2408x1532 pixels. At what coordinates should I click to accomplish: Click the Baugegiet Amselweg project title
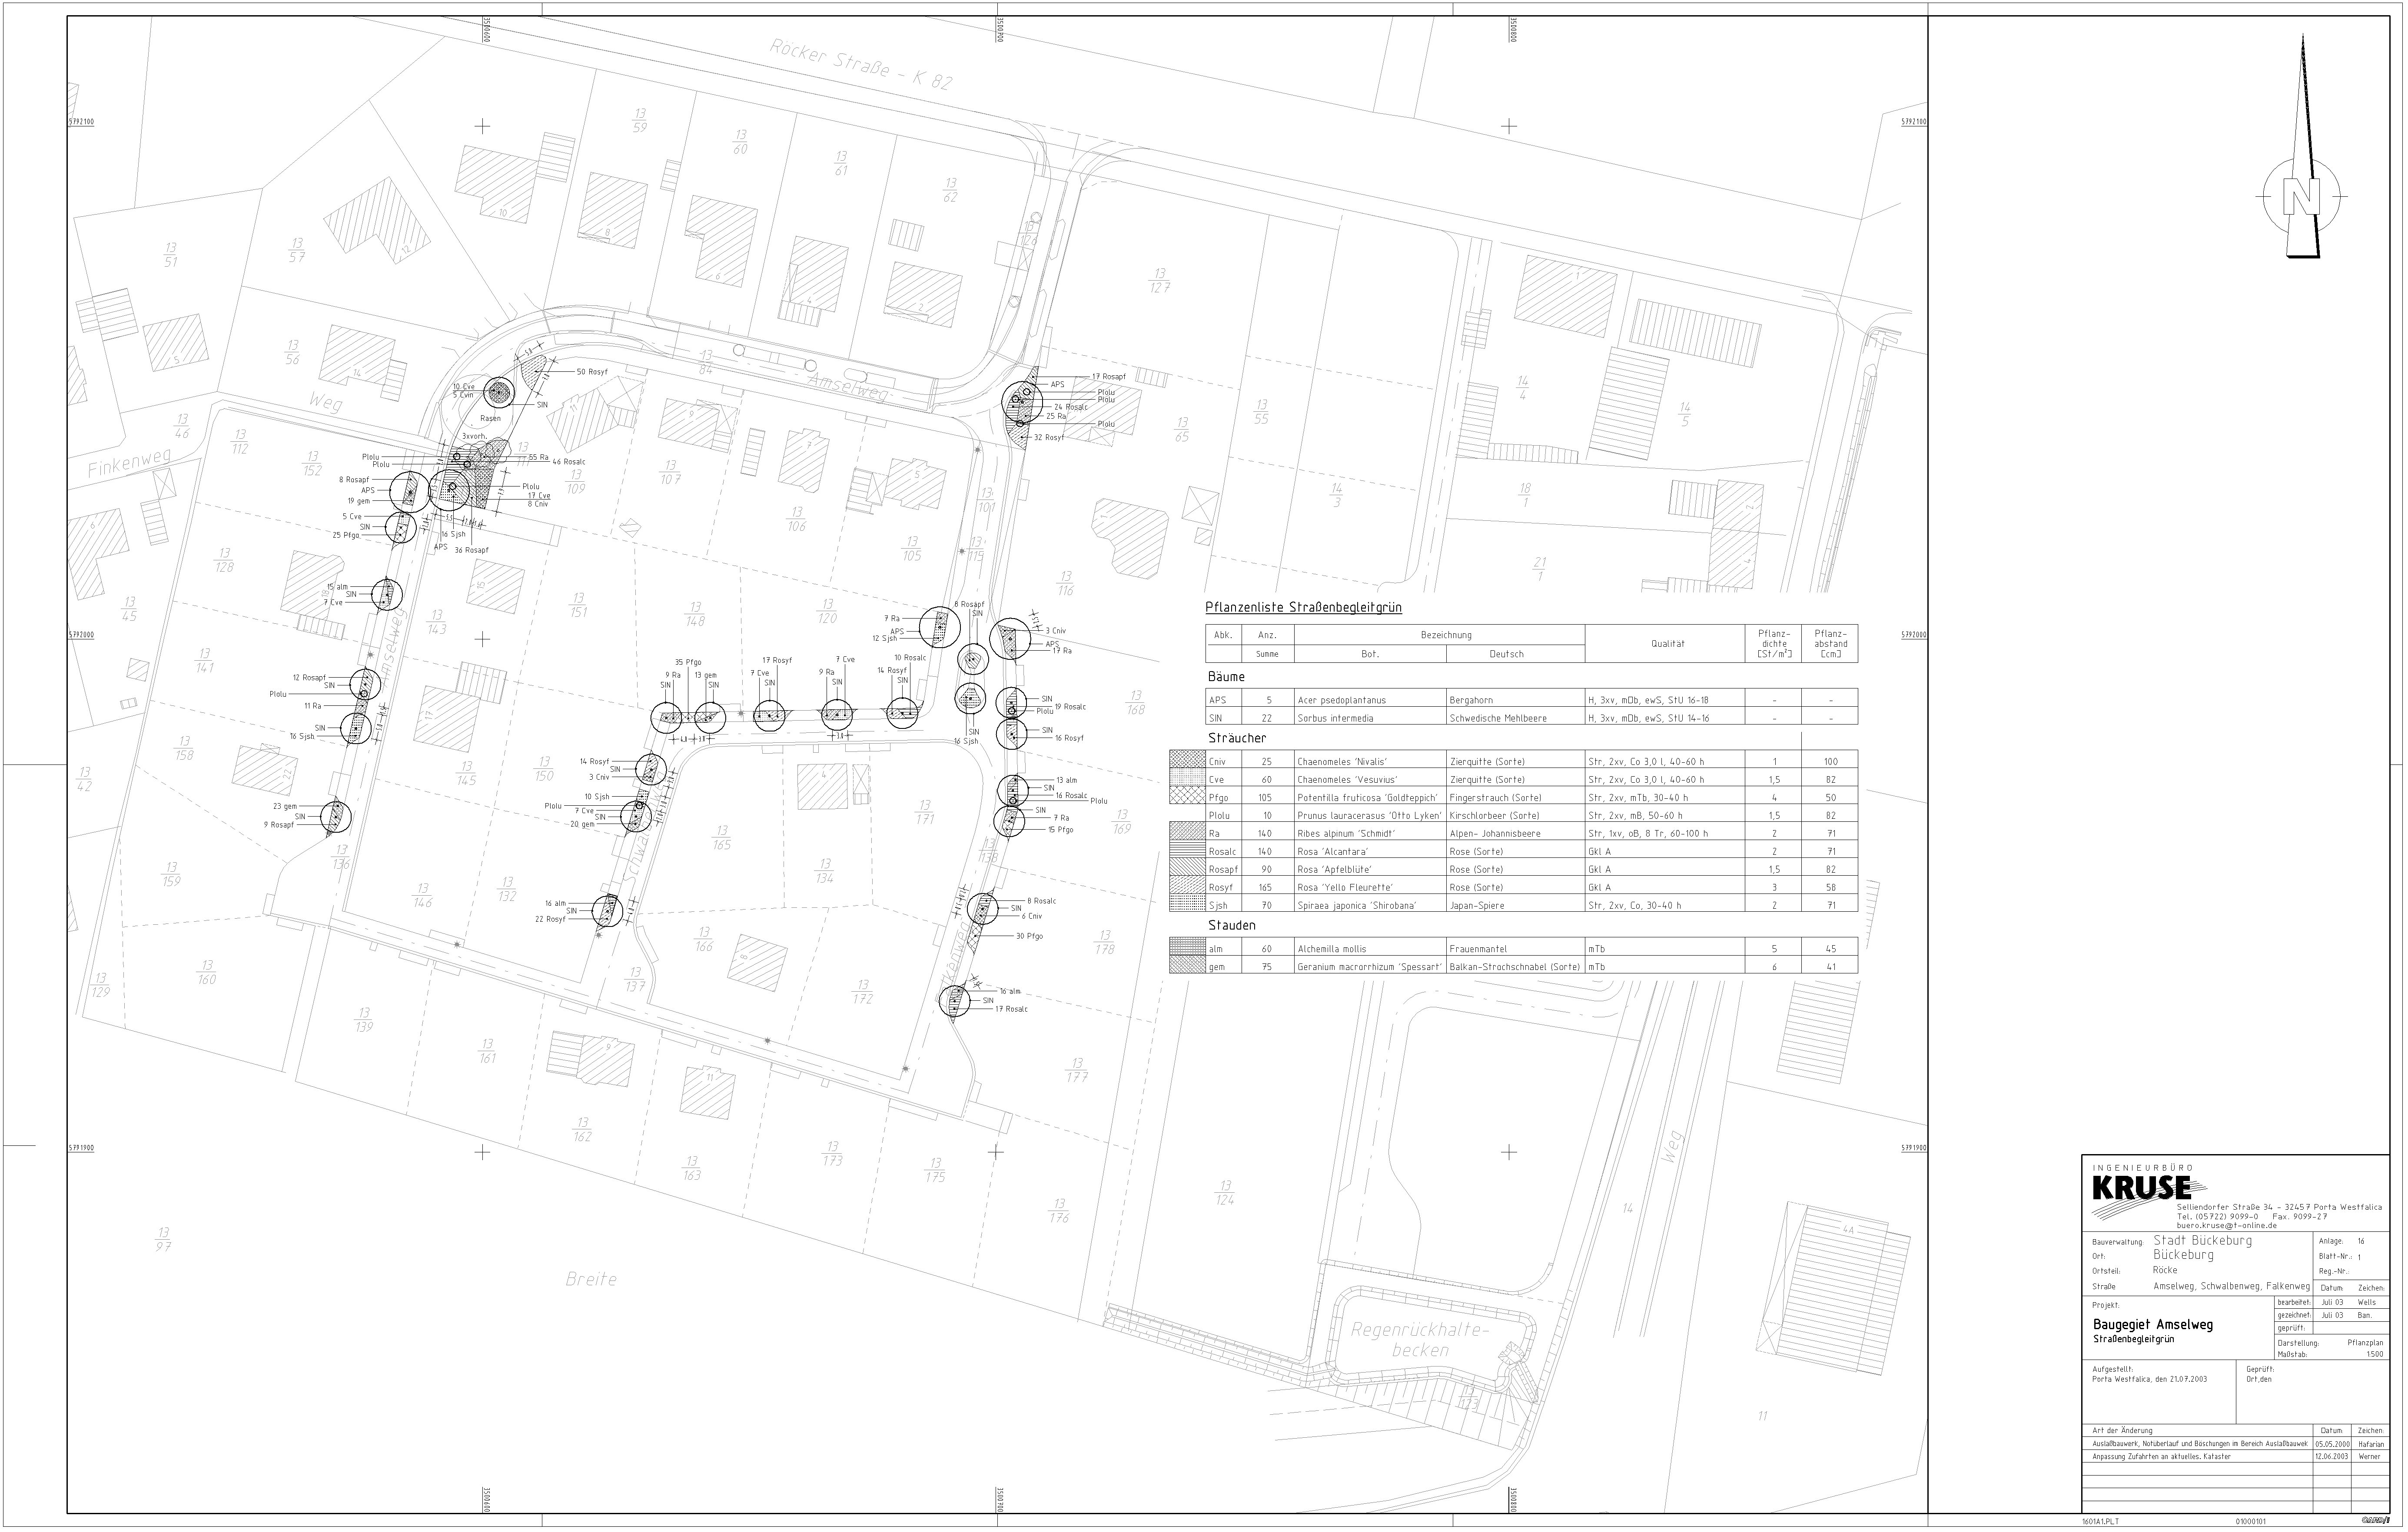(x=2152, y=1325)
